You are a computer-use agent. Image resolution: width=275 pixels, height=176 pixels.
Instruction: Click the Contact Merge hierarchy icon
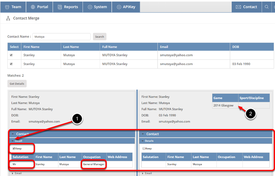tap(8, 18)
